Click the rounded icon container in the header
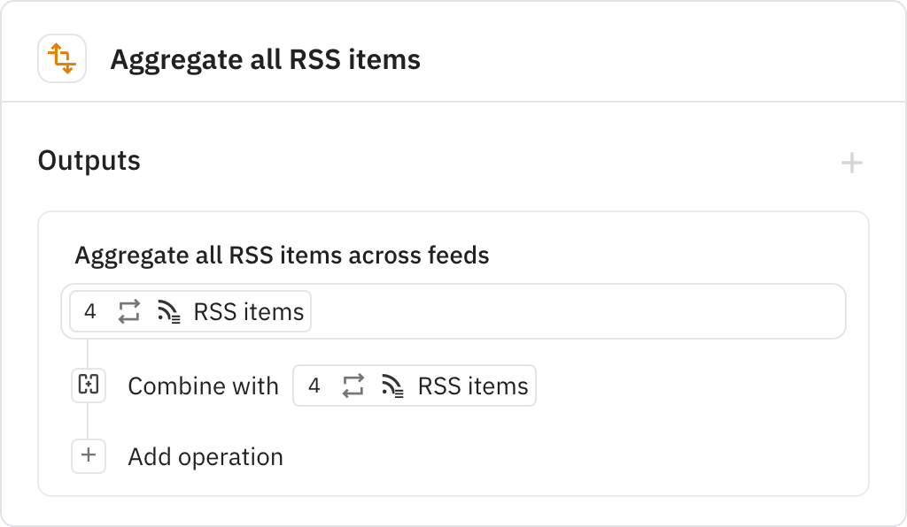This screenshot has height=527, width=907. coord(62,58)
